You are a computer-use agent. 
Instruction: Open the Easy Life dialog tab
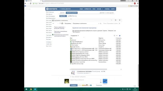click(x=63, y=16)
